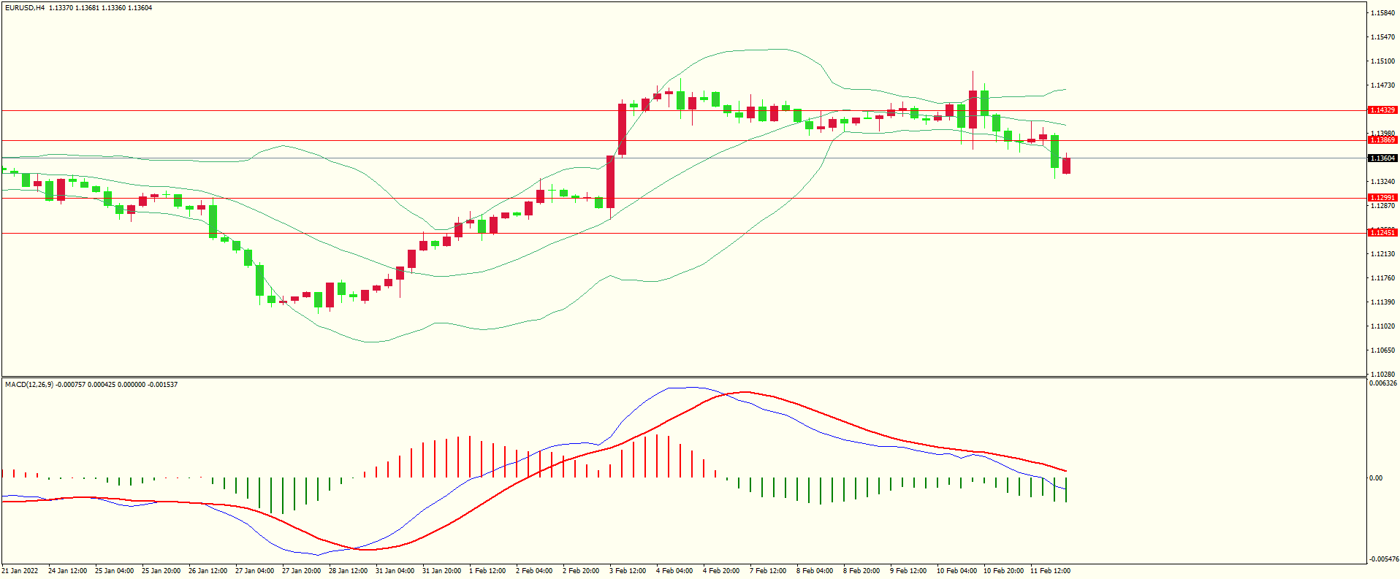Select the 1.14329 red price label
The width and height of the screenshot is (1400, 579).
click(x=1382, y=110)
